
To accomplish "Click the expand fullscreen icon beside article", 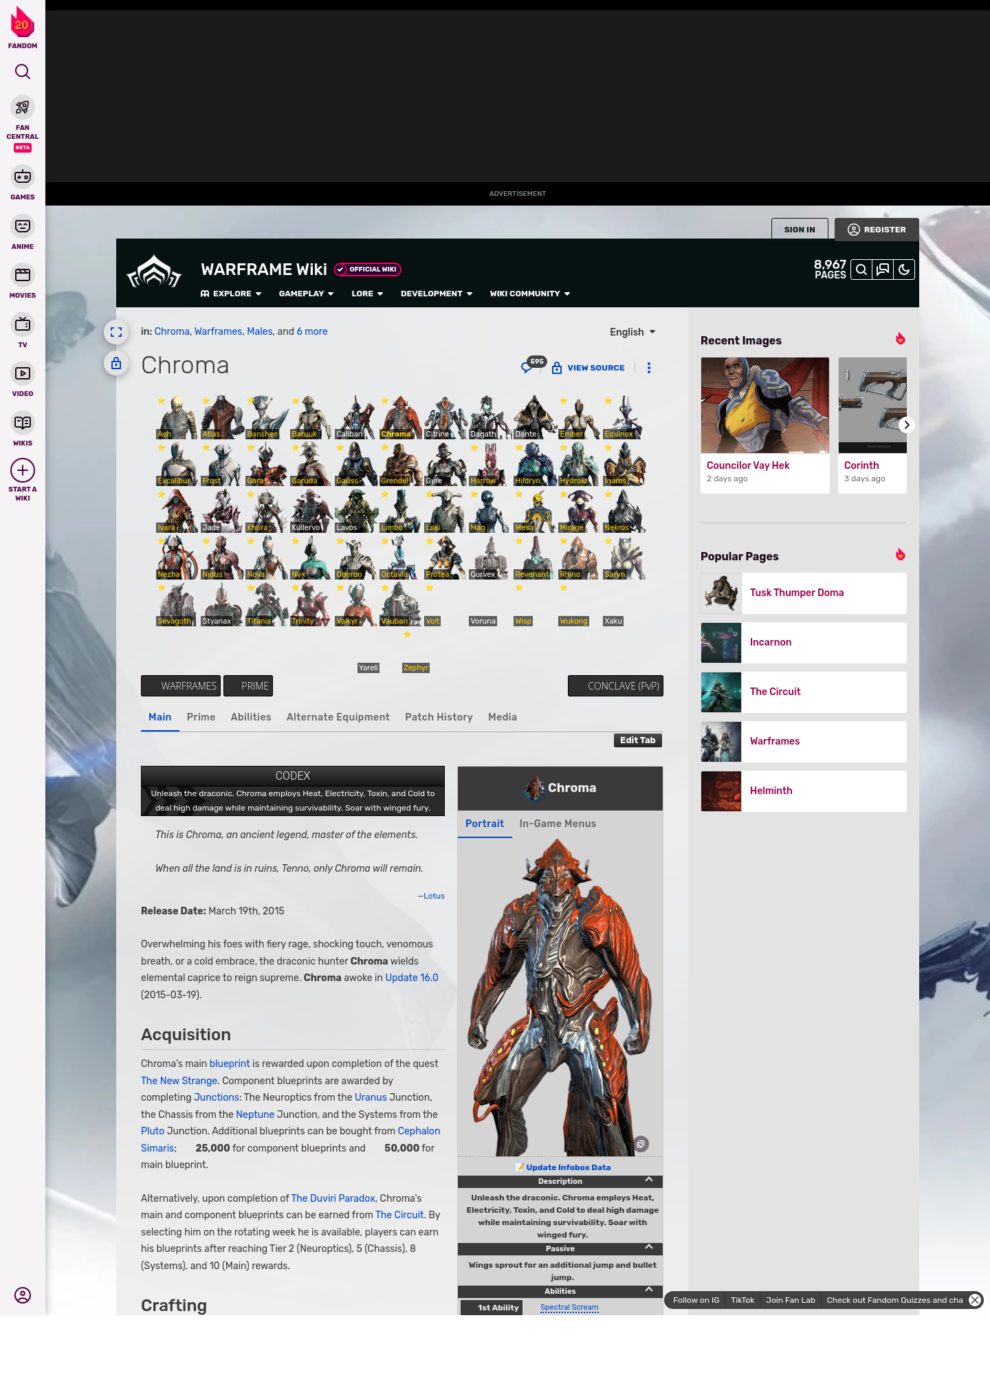I will pyautogui.click(x=116, y=332).
